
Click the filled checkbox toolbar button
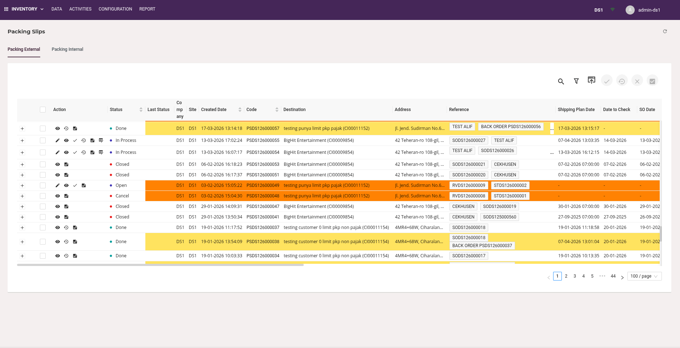pos(652,81)
